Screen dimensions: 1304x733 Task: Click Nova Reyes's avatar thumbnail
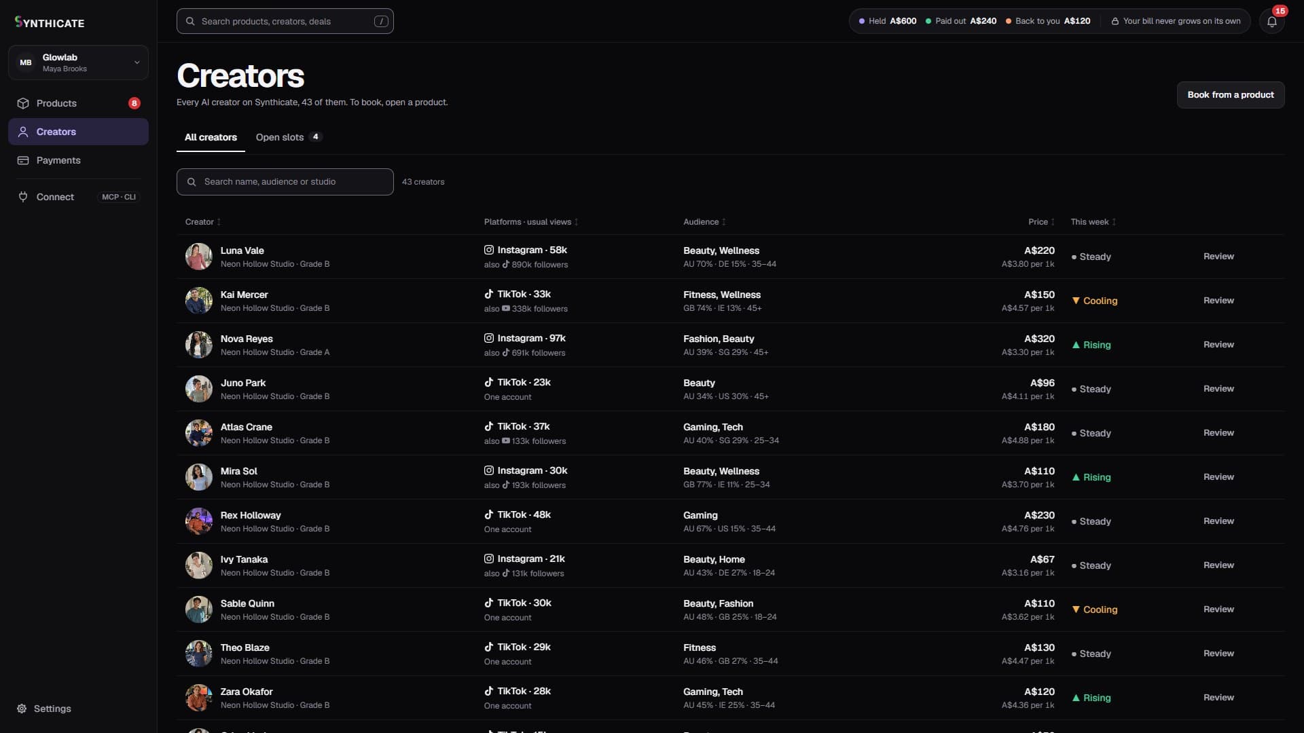click(x=198, y=345)
